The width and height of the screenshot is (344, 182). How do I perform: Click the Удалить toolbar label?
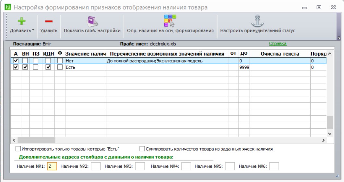click(x=49, y=31)
